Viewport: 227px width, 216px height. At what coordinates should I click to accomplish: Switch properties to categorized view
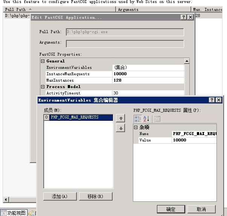[138, 119]
